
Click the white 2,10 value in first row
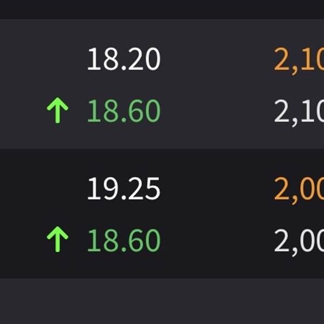coord(299,112)
